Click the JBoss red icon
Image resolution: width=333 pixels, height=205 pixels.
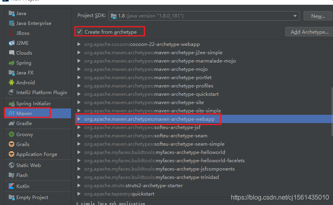click(x=12, y=33)
